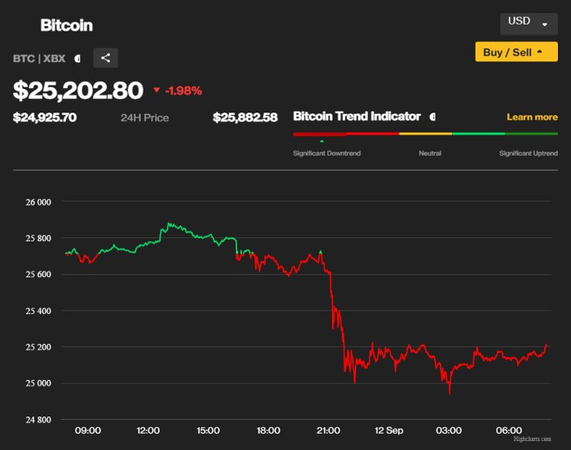
Task: Click info icon beside BTC | XBX
Action: (77, 59)
